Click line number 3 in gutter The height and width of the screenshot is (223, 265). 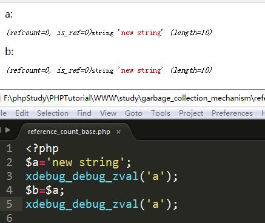pyautogui.click(x=9, y=176)
